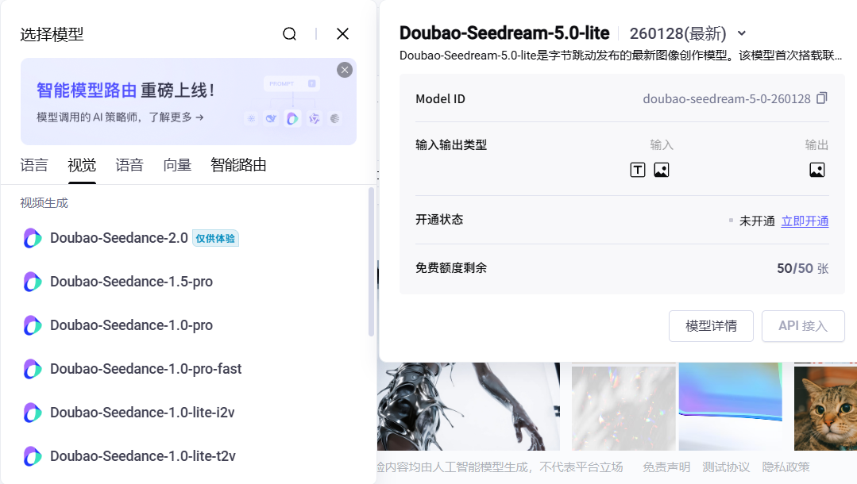
Task: Open the metallic hand artwork thumbnail
Action: [x=469, y=406]
